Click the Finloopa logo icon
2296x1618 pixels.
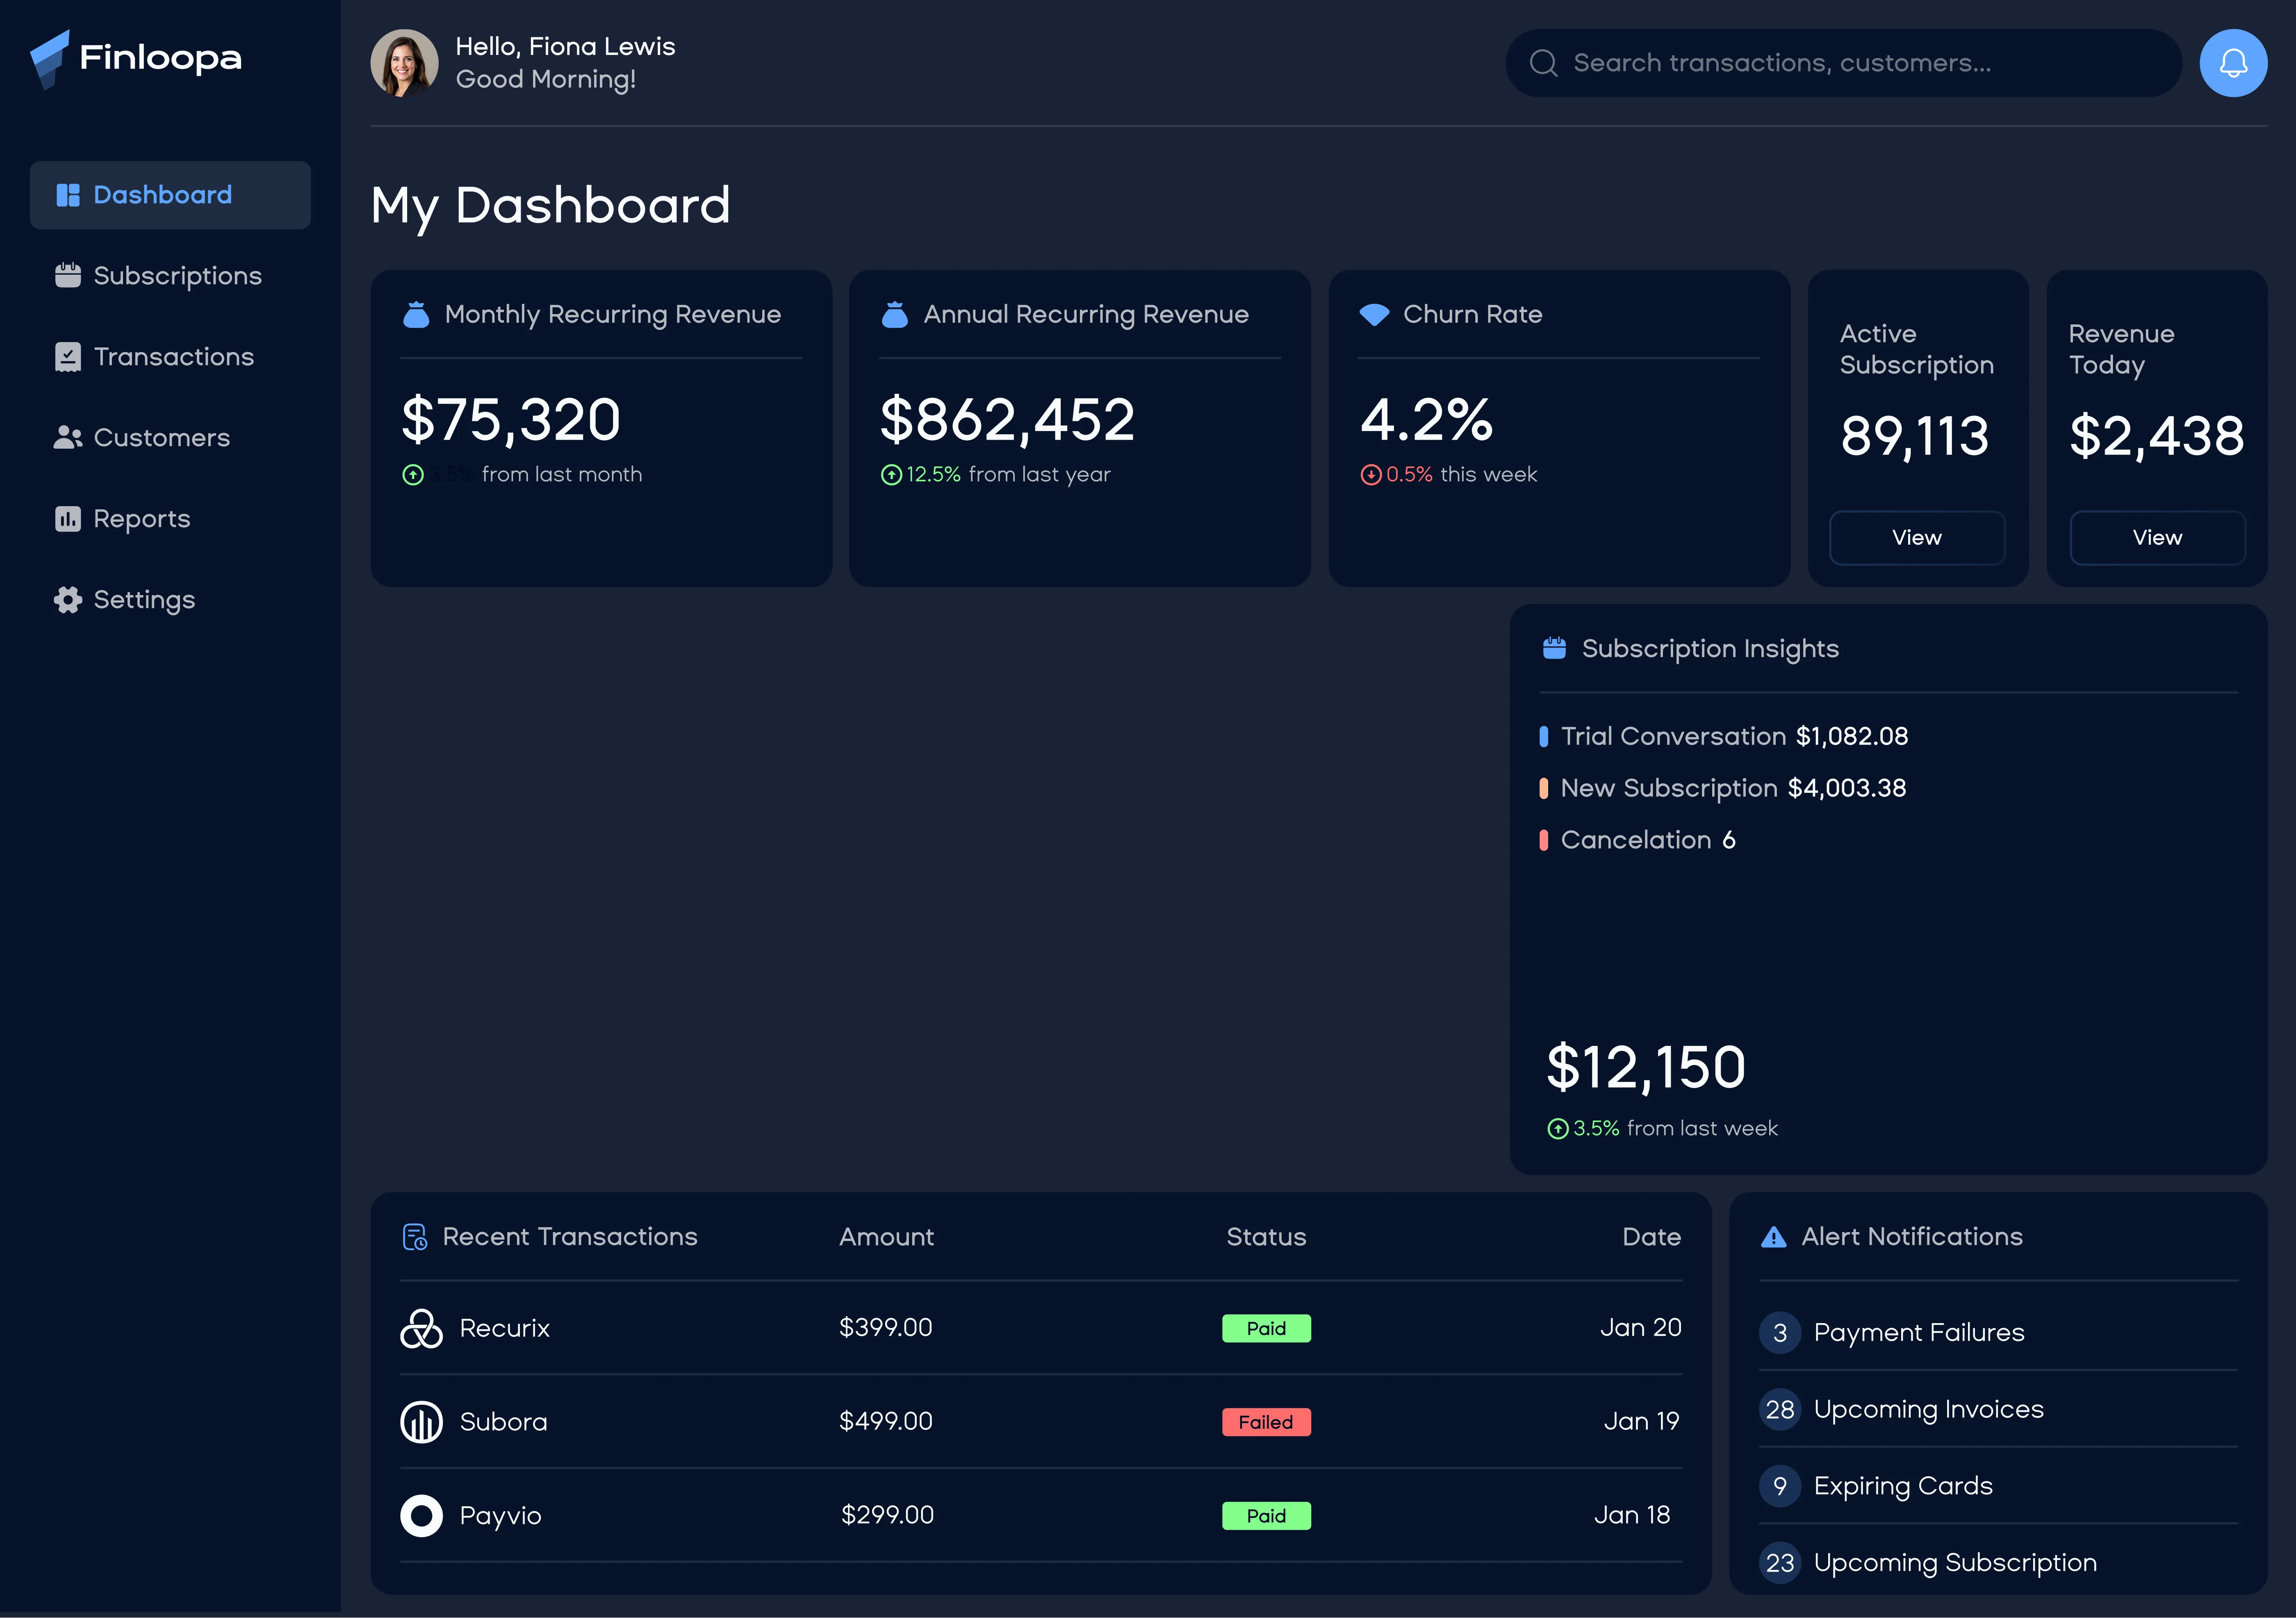point(50,59)
